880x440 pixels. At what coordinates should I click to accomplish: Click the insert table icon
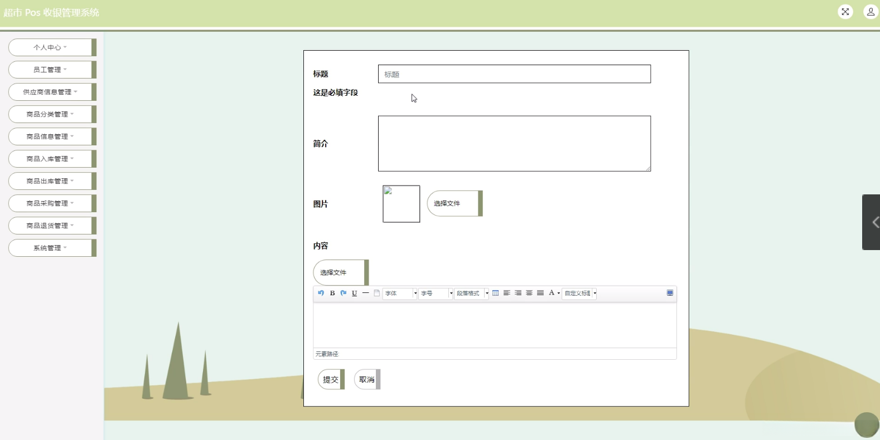(496, 293)
